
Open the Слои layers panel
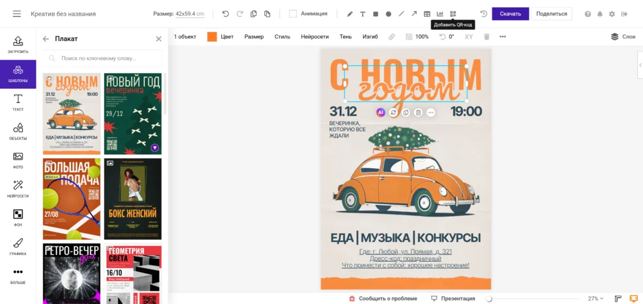click(623, 37)
